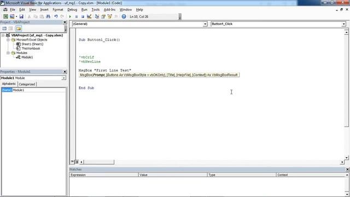This screenshot has width=350, height=197.
Task: Toggle Full Module View button at code bottom
Action: coord(77,162)
